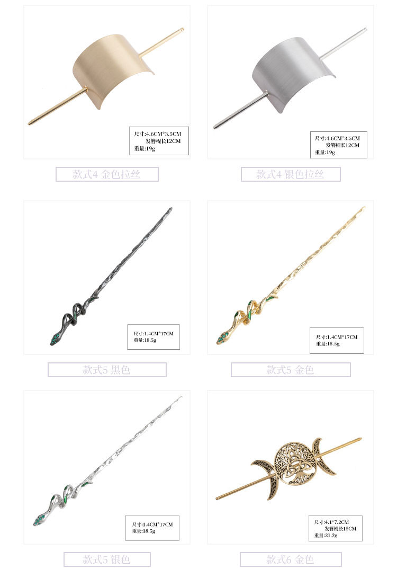The width and height of the screenshot is (397, 578).
Task: Select the gold snake hair stick image
Action: (291, 278)
